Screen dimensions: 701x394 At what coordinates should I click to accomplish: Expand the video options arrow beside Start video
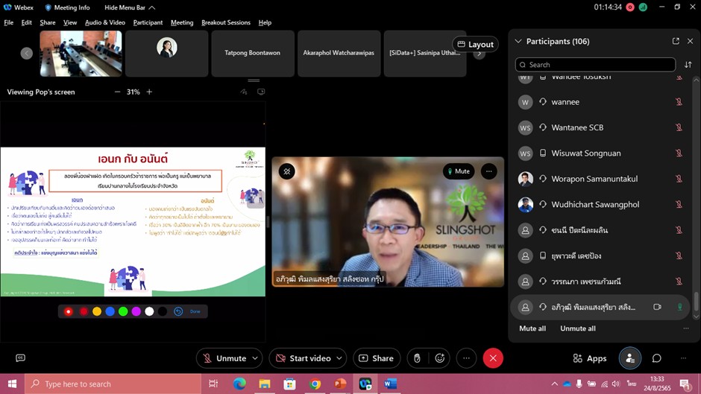339,358
